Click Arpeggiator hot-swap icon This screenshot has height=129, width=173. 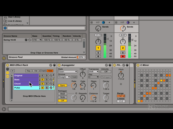click(106, 65)
